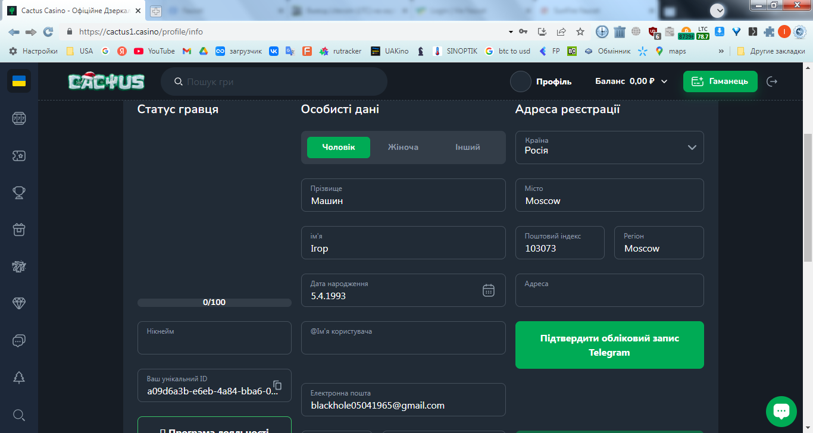
Task: Open the address bar suggestions dropdown arrow
Action: pos(511,32)
